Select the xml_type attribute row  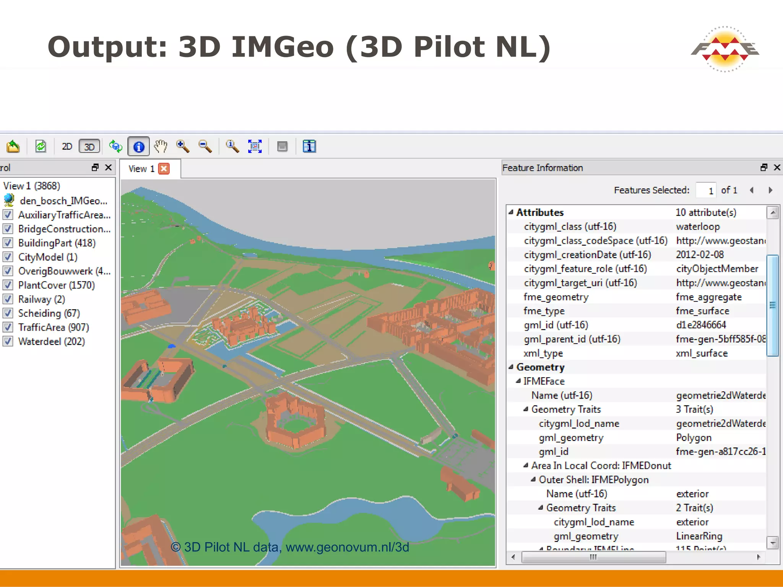point(637,353)
